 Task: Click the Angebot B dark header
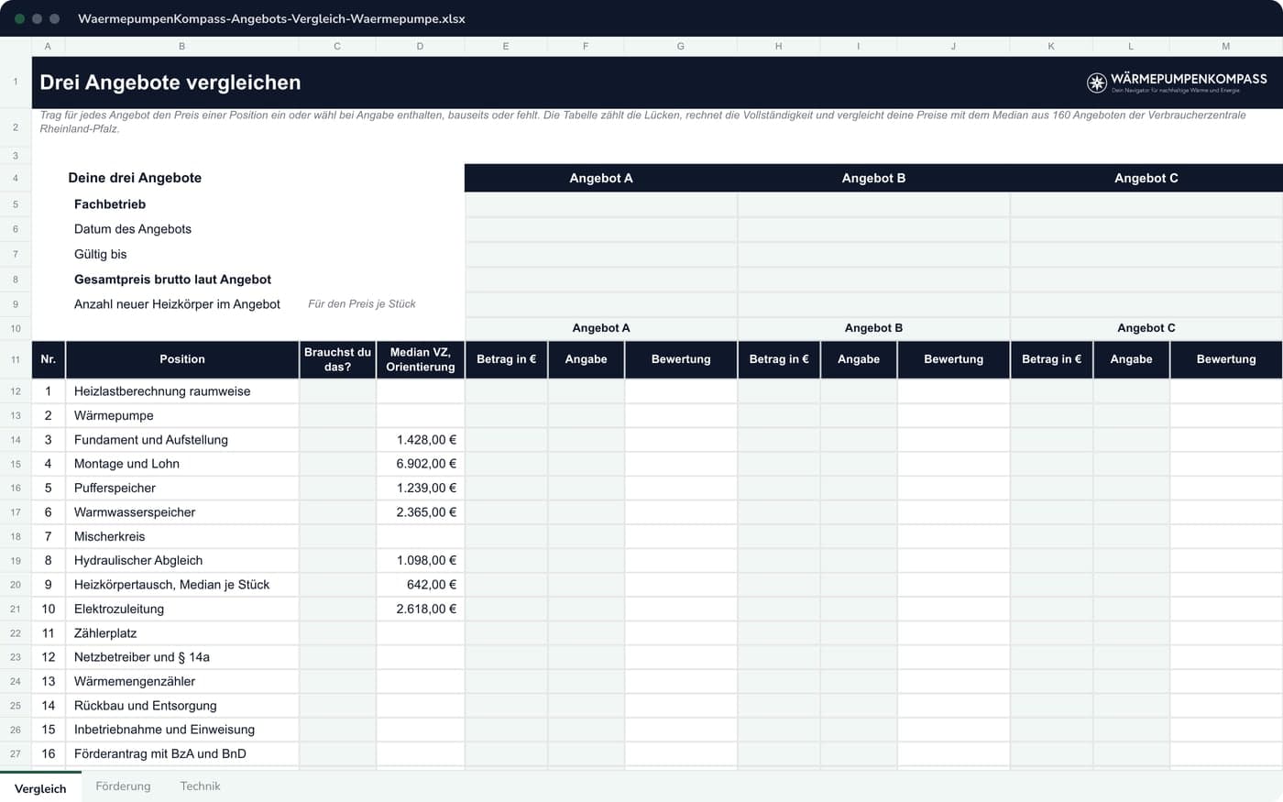tap(873, 178)
